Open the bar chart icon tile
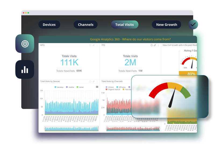This screenshot has width=215, height=148. click(25, 69)
